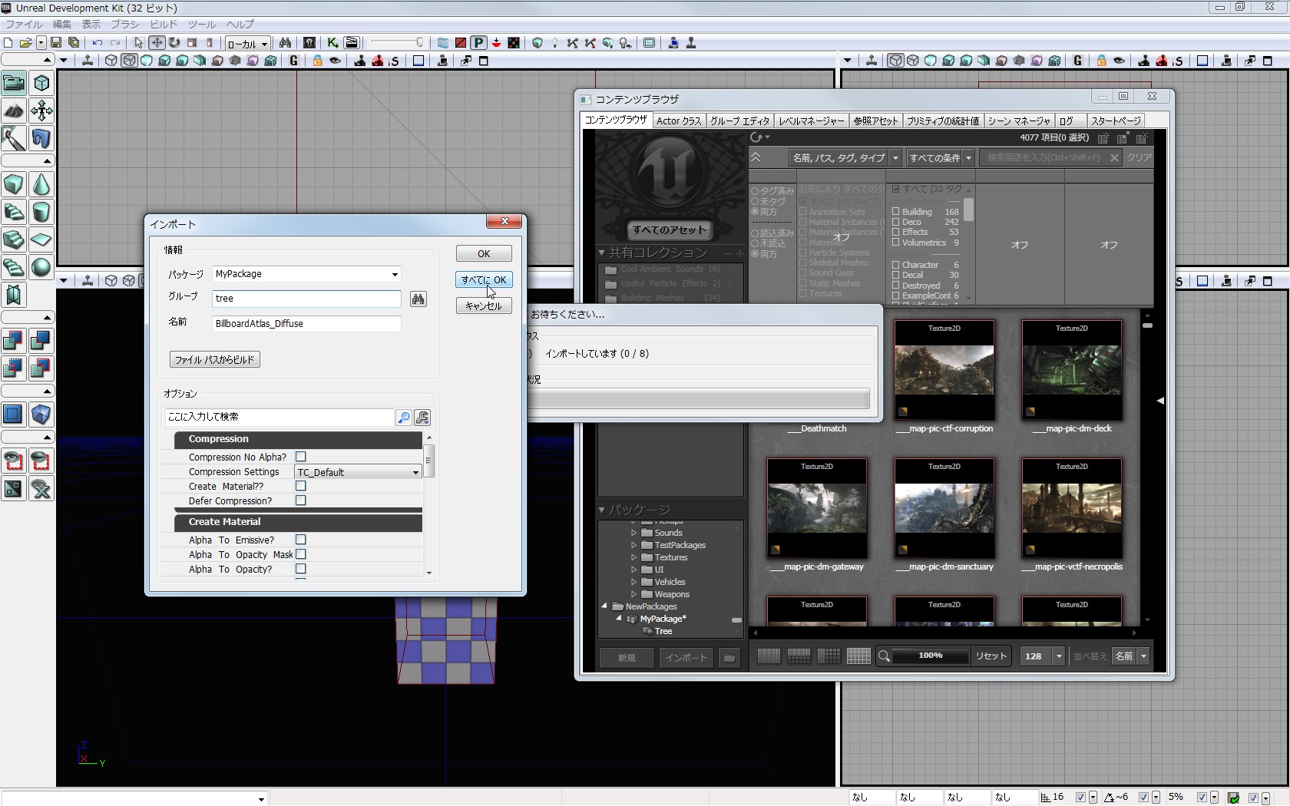Click the 100% thumbnail zoom slider

[930, 656]
